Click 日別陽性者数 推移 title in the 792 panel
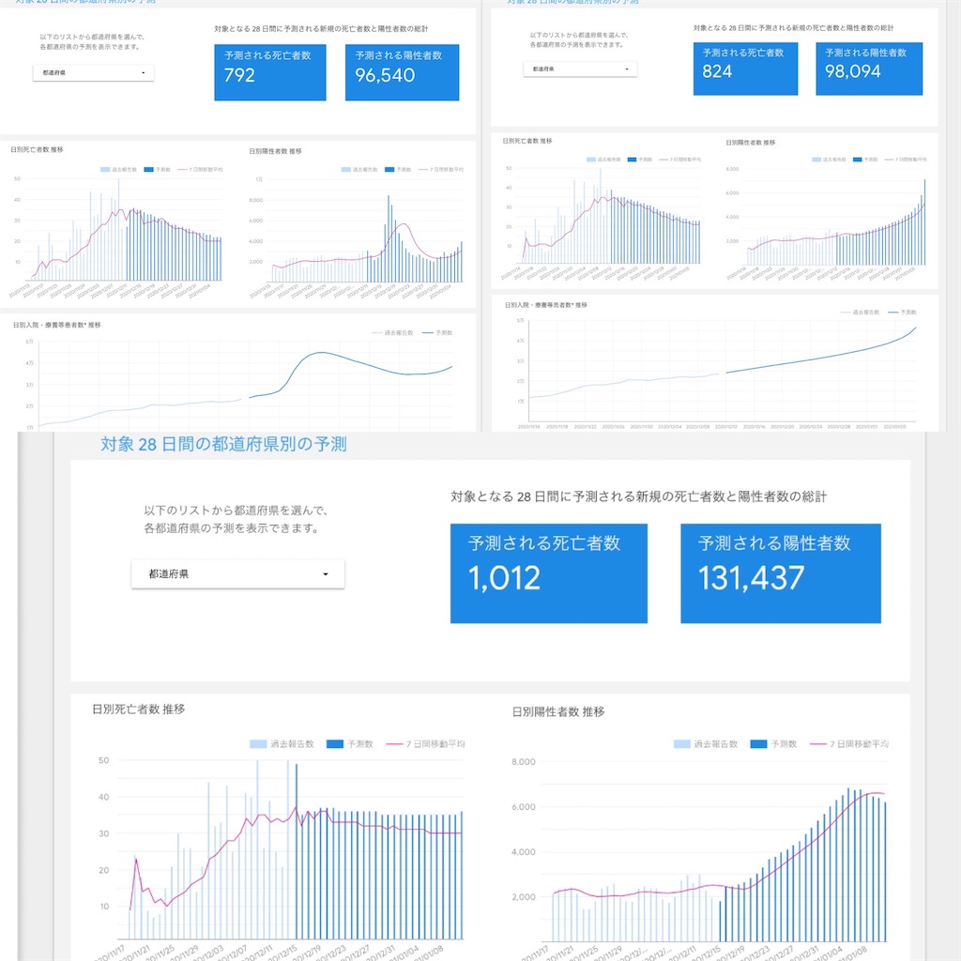Screen dimensions: 961x961 pos(275,151)
